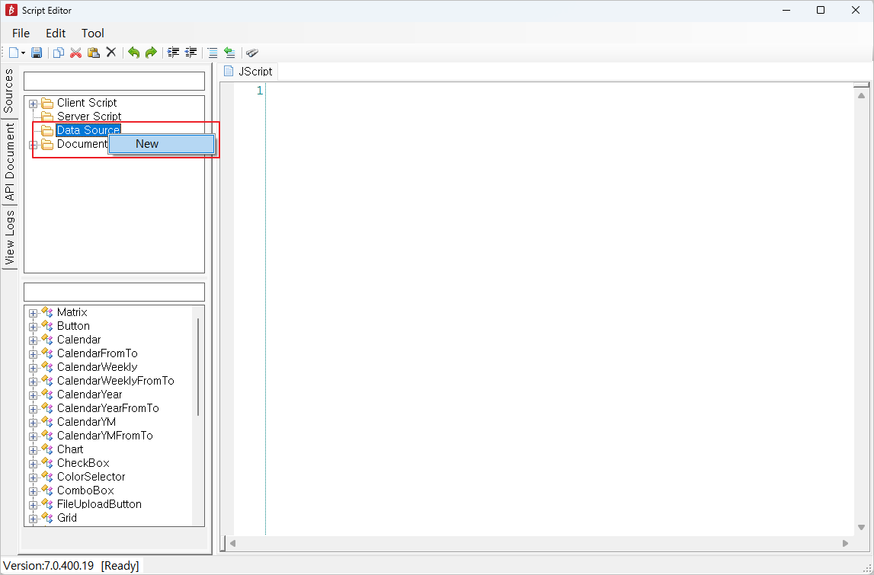The image size is (874, 575).
Task: Open the dropdown arrow beside the New icon
Action: (x=24, y=53)
